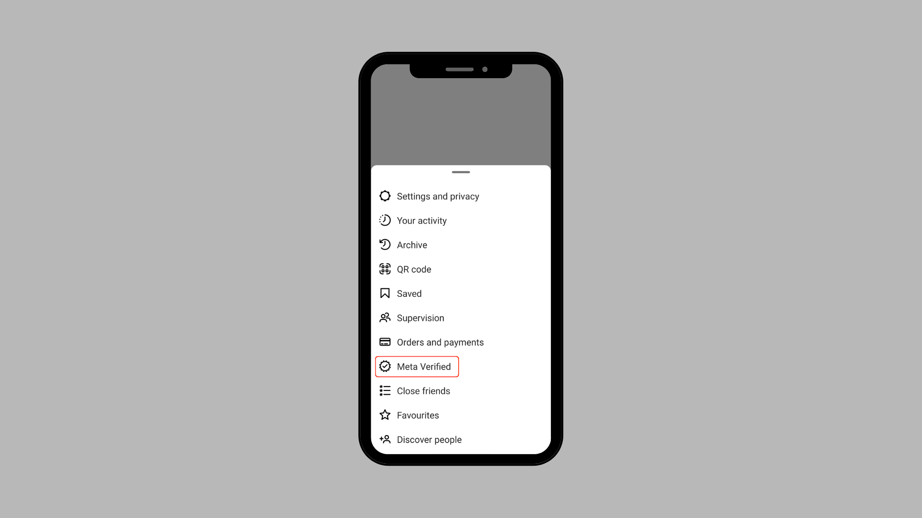Toggle Favourites feed visibility

418,415
